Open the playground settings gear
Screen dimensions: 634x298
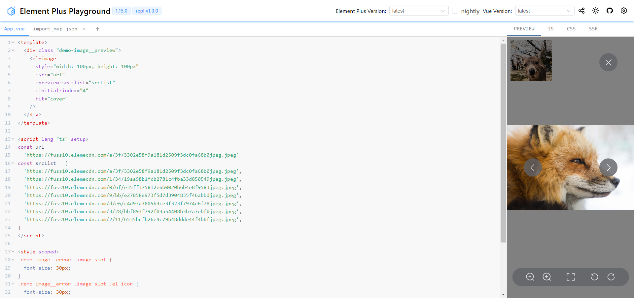point(623,11)
